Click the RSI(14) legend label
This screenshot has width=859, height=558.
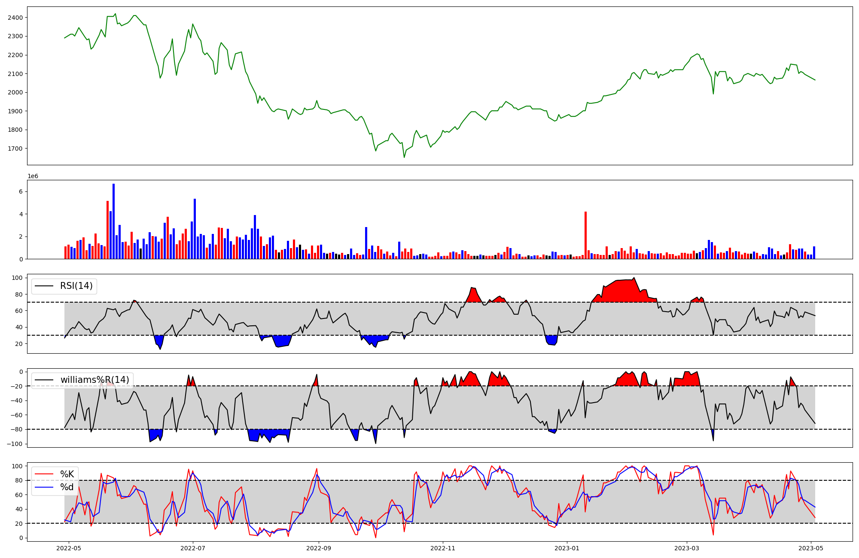(76, 286)
